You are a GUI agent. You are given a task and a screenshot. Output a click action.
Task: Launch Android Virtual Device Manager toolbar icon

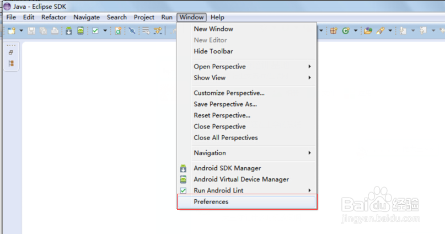[x=81, y=31]
